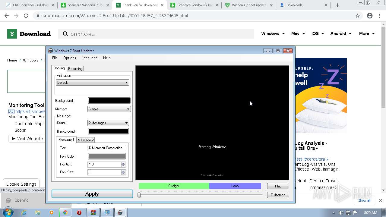Click the Text field with Microsoft Corporation
386x217 pixels.
pos(106,148)
